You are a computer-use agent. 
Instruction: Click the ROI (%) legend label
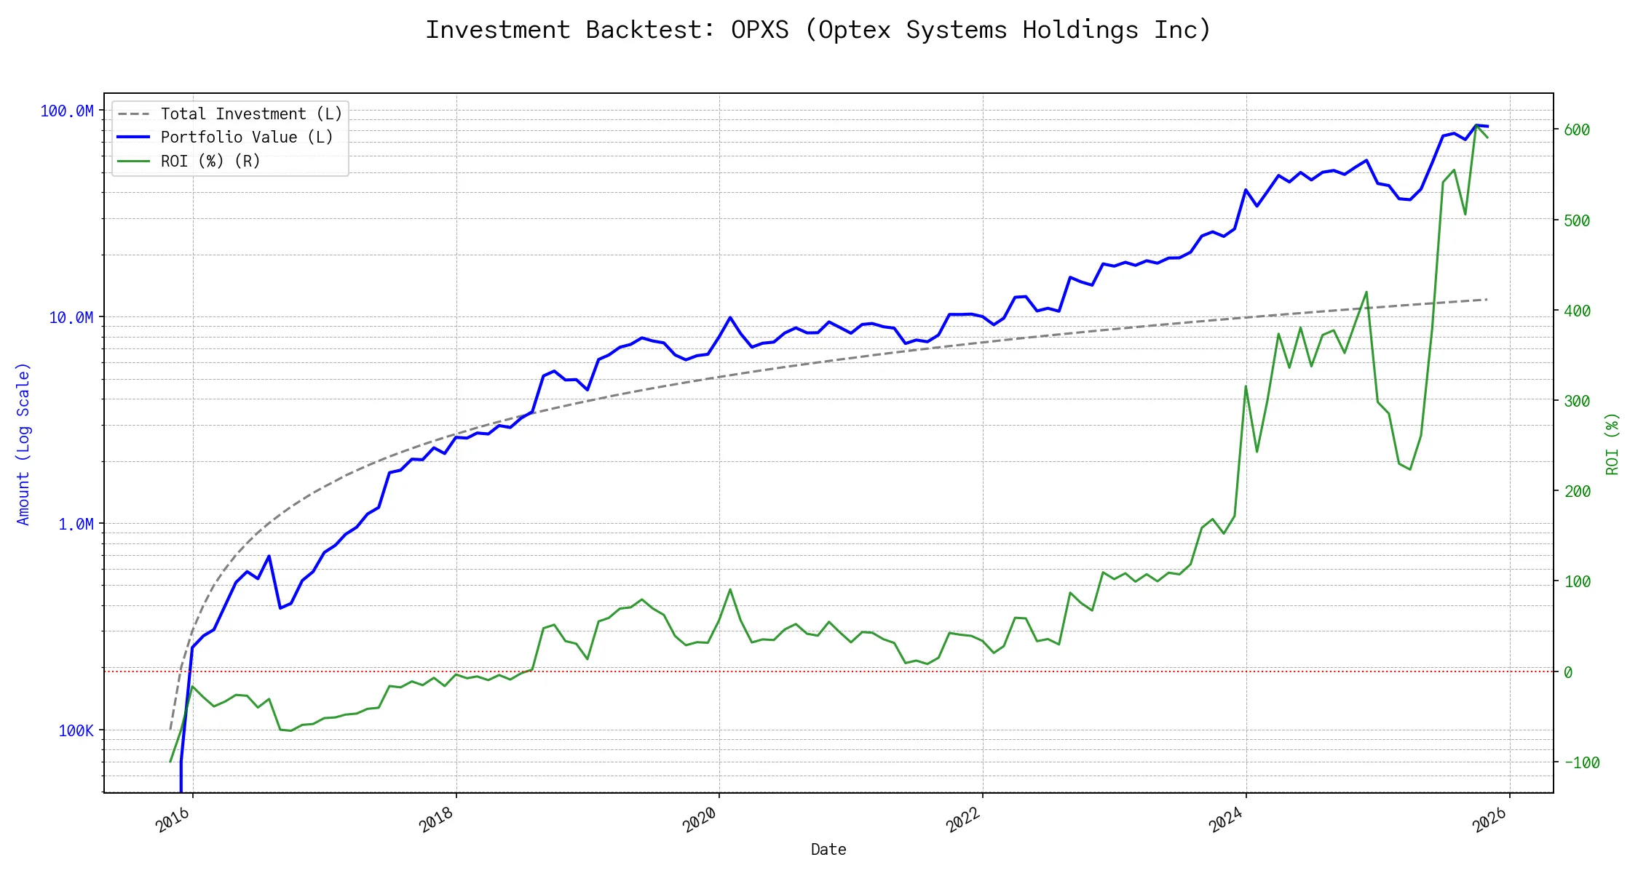[x=210, y=162]
